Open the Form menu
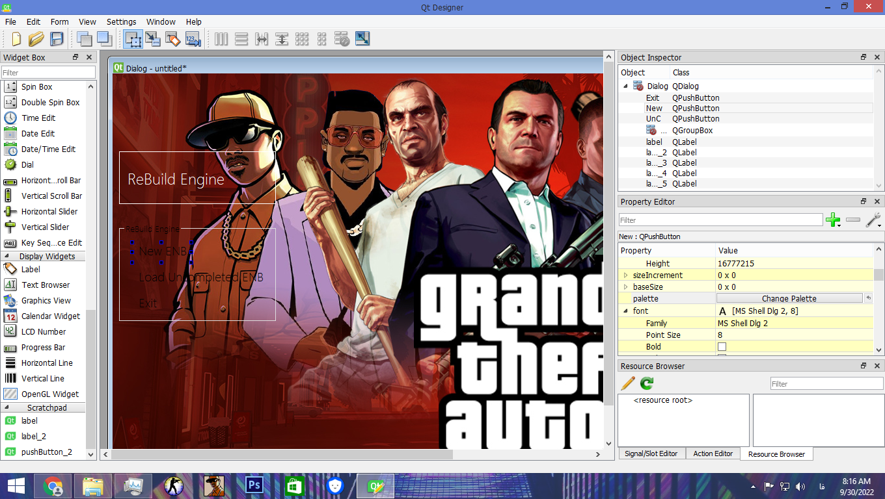Viewport: 885px width, 499px height. click(x=59, y=21)
